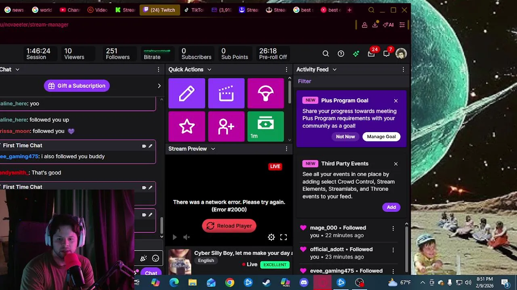Click Not Now on Plus Program Goal

click(x=345, y=137)
